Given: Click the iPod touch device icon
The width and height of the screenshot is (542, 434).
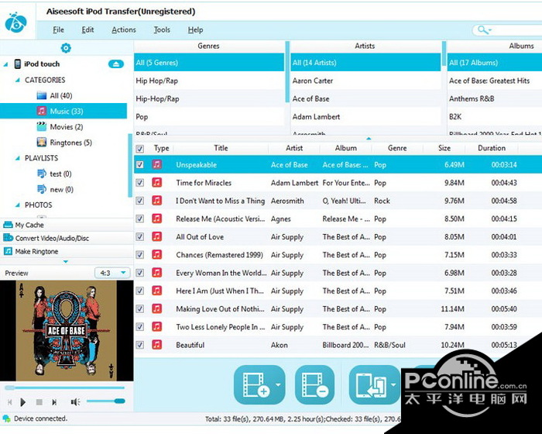Looking at the screenshot, I should [x=17, y=64].
